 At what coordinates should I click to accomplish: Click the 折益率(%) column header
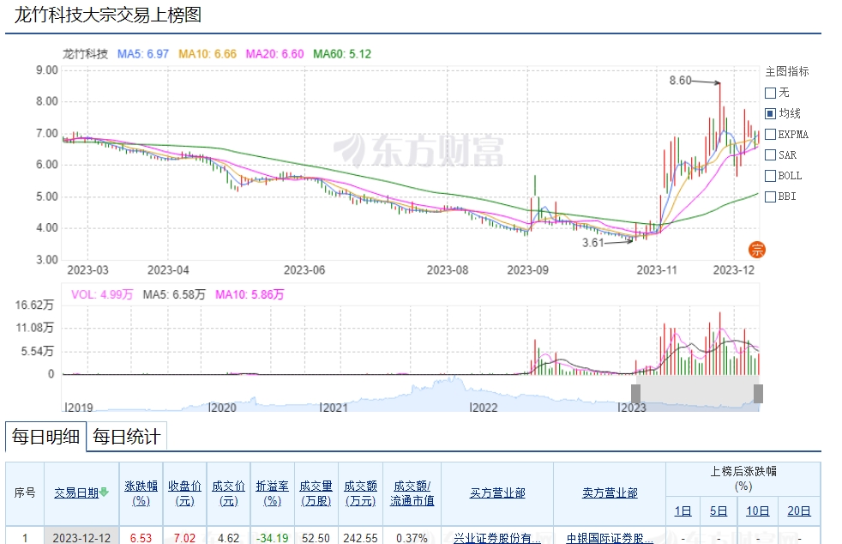[x=272, y=493]
